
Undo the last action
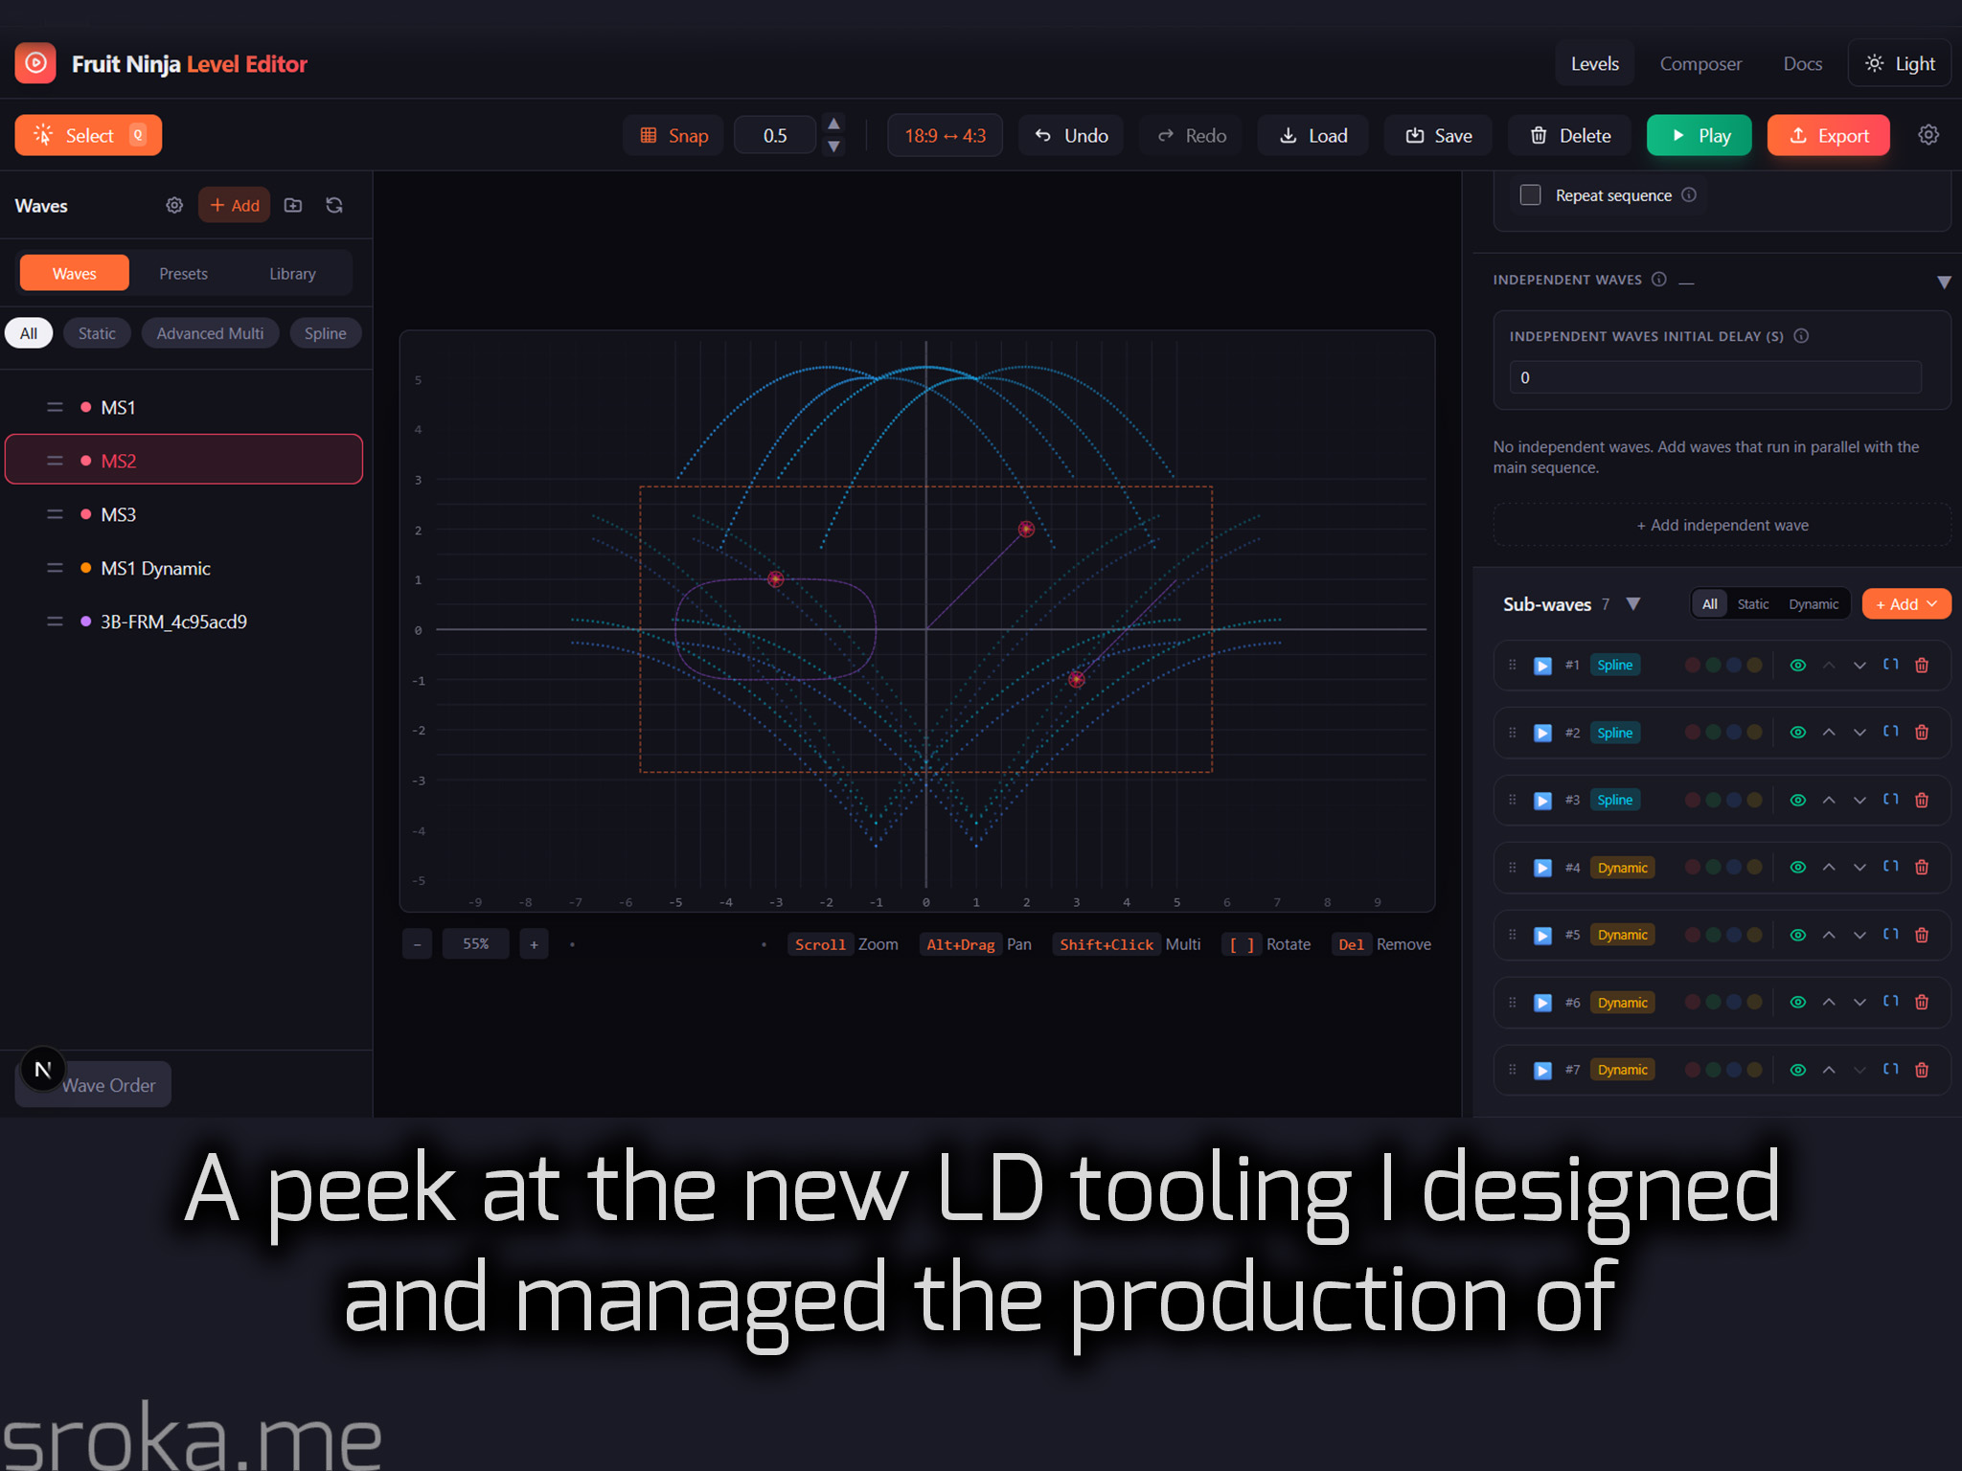coord(1071,135)
